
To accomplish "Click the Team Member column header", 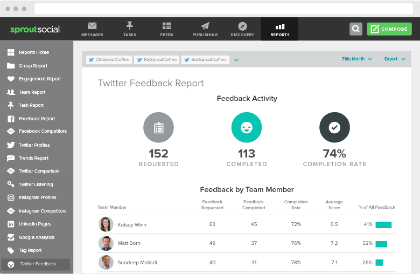I will [x=112, y=207].
